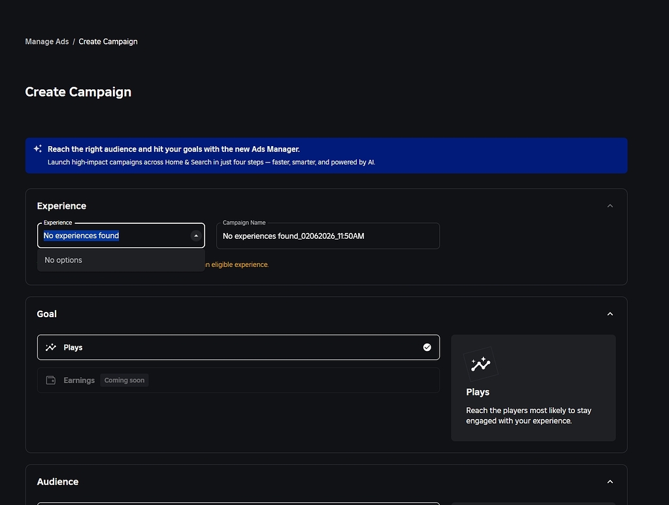The width and height of the screenshot is (669, 505).
Task: Collapse the Audience section chevron
Action: (x=610, y=482)
